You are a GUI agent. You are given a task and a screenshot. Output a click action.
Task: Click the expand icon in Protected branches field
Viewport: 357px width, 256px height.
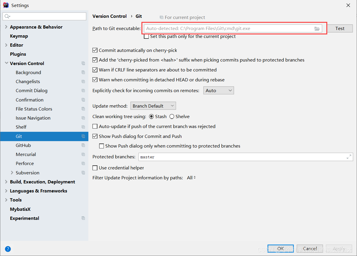click(349, 157)
